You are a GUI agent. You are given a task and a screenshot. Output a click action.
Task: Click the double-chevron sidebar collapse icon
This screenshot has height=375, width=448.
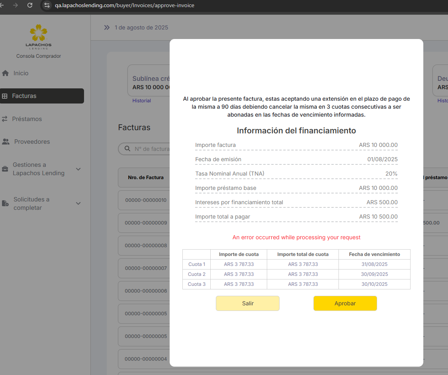coord(107,27)
